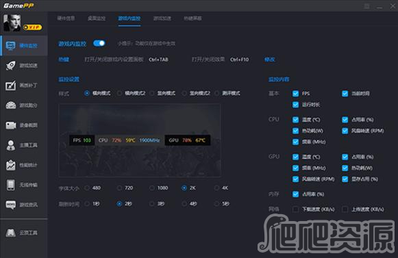Select the 2 second refresh option

119,204
